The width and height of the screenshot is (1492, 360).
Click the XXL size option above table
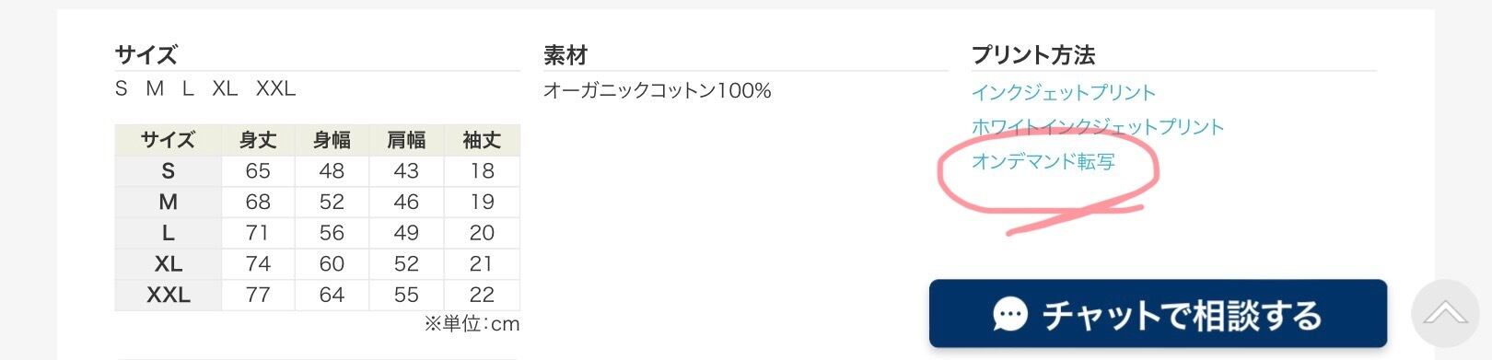[275, 89]
